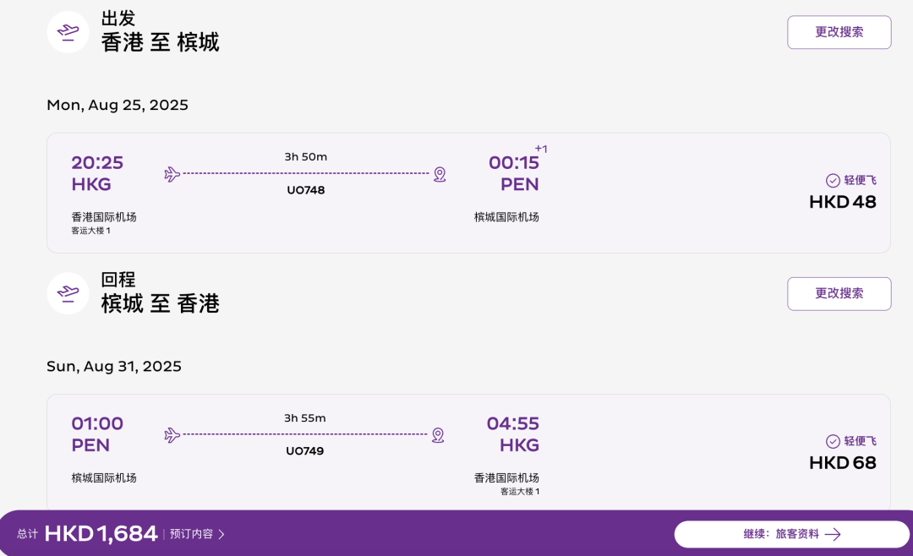Select the 20:25 HKG departure flight card

[468, 193]
